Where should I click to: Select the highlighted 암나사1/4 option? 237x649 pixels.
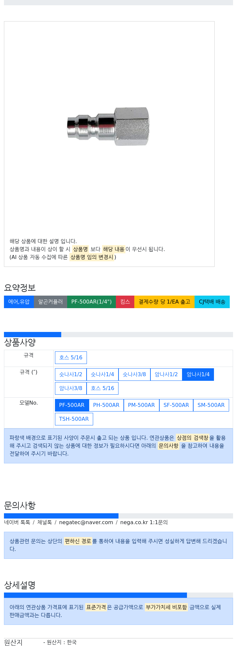pyautogui.click(x=198, y=375)
